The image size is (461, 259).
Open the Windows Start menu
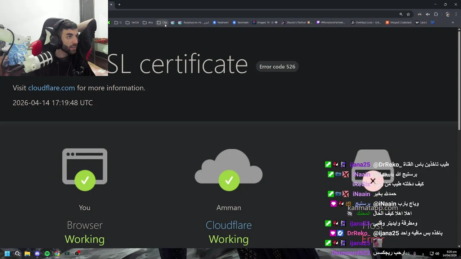coord(7,254)
